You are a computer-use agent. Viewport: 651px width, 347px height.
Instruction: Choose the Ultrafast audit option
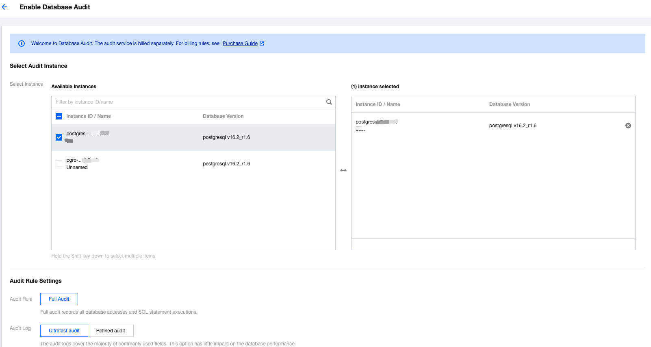pyautogui.click(x=64, y=331)
